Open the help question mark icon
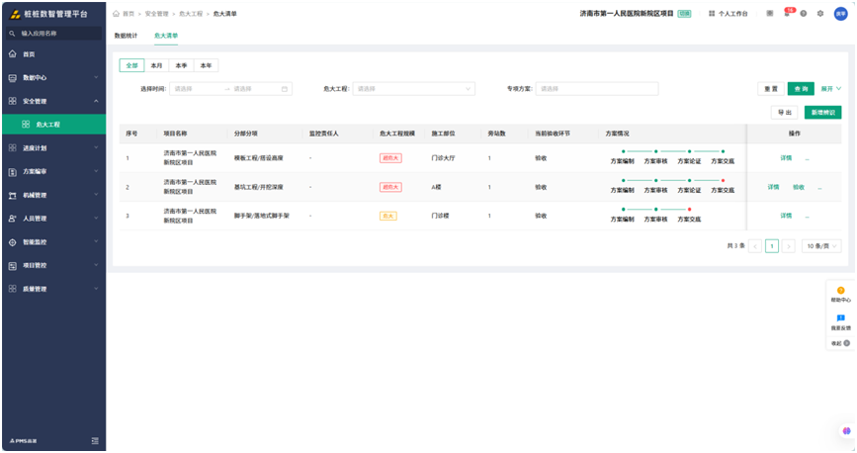Image resolution: width=857 pixels, height=453 pixels. tap(803, 14)
